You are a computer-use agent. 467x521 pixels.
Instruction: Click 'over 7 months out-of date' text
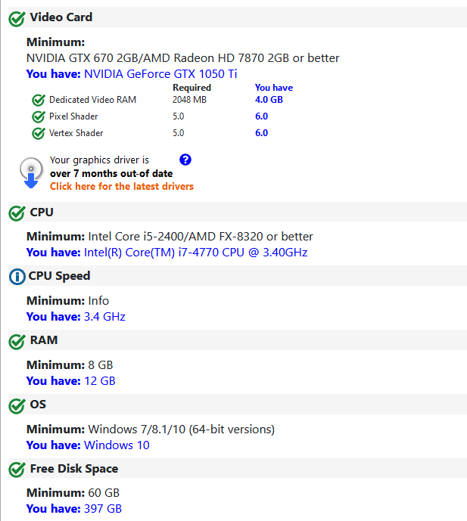[111, 173]
